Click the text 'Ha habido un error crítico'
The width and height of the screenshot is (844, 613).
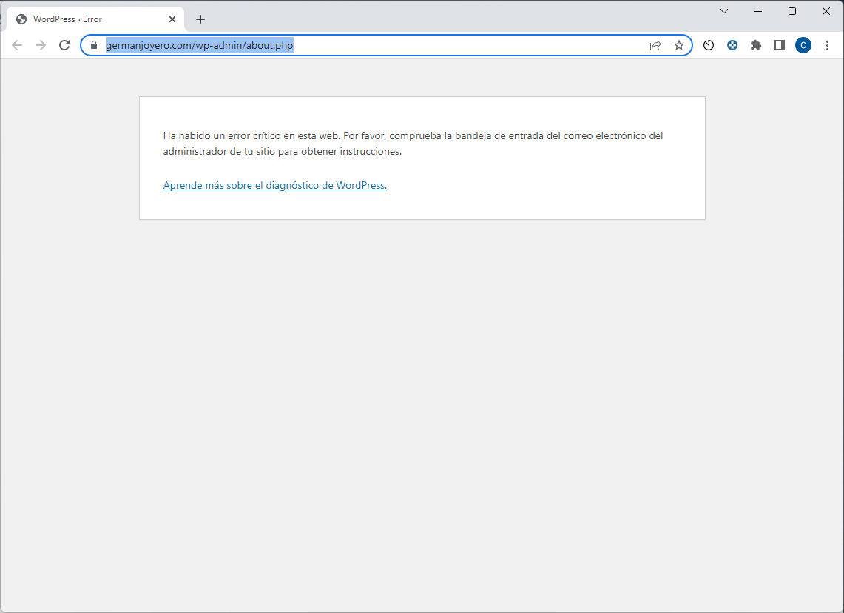point(222,135)
